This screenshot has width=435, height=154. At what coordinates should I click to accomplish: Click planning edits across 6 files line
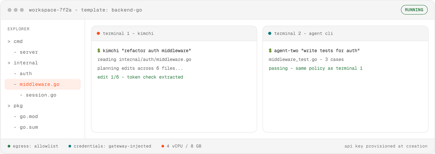[140, 68]
